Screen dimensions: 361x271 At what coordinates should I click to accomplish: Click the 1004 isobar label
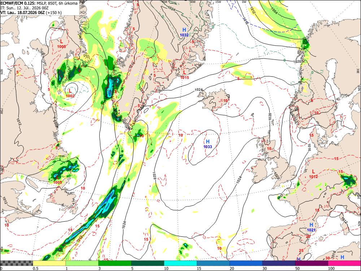274,11
